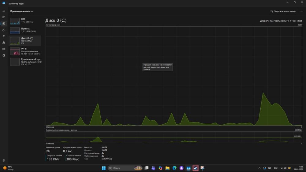Open the three-dot more options menu
The height and width of the screenshot is (172, 306).
click(302, 11)
